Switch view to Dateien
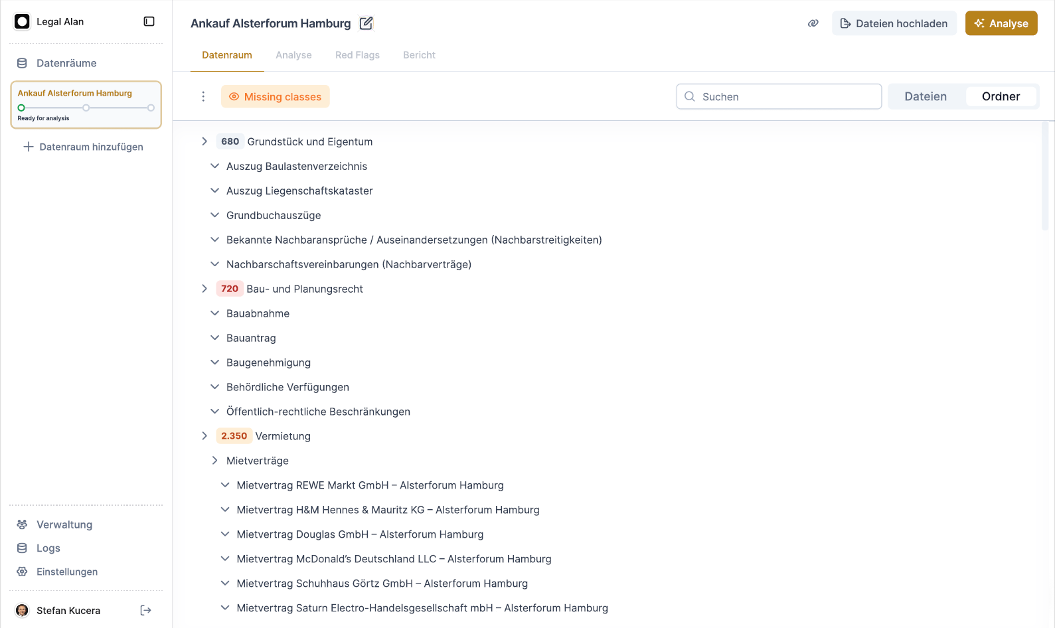 (925, 97)
